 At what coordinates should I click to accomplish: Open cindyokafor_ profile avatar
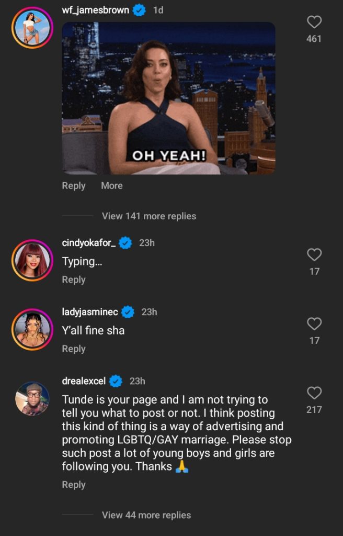pos(32,259)
